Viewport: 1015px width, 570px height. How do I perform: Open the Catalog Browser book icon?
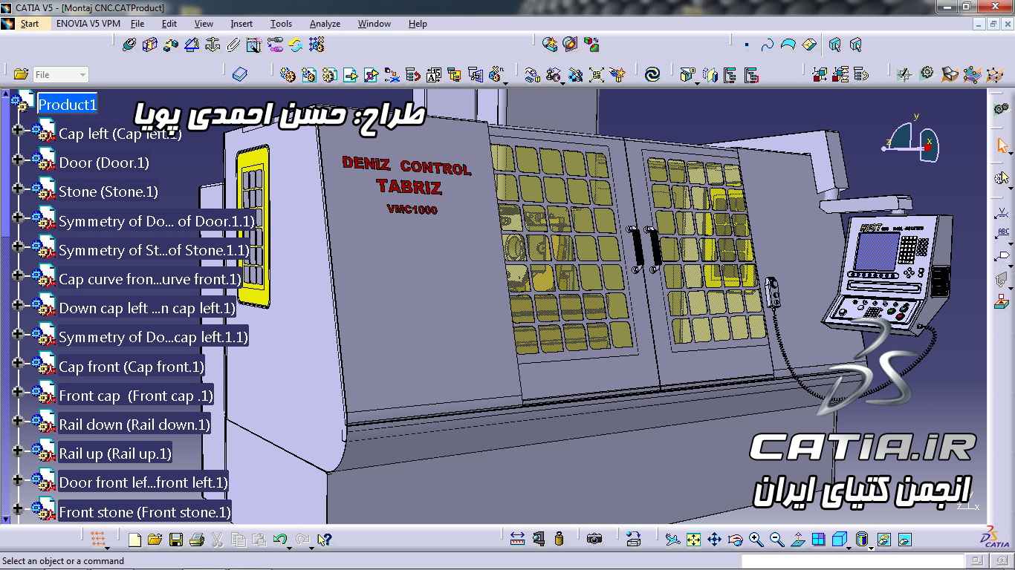[239, 74]
